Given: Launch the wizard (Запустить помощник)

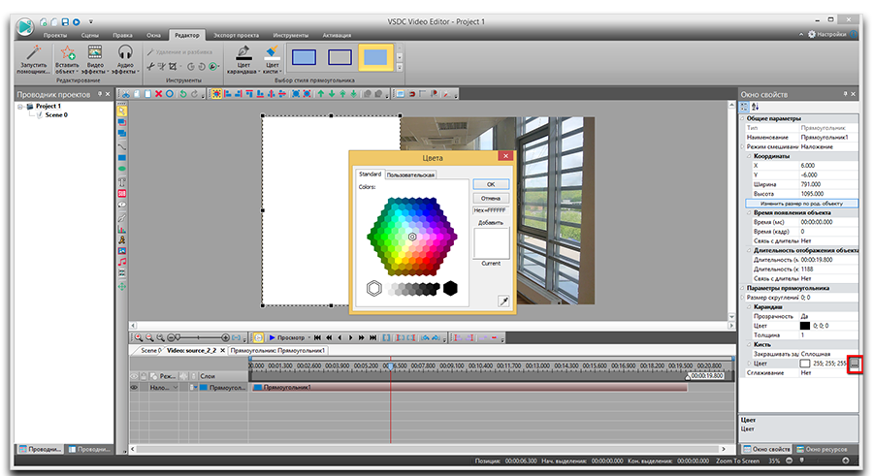Looking at the screenshot, I should [33, 59].
